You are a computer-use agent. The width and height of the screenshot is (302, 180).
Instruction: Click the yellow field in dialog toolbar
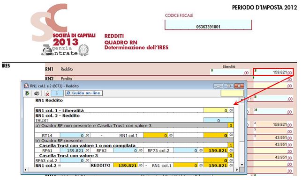point(232,93)
